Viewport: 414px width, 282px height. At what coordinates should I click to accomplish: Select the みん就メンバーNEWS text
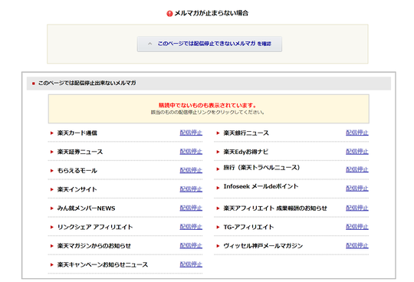(x=86, y=208)
